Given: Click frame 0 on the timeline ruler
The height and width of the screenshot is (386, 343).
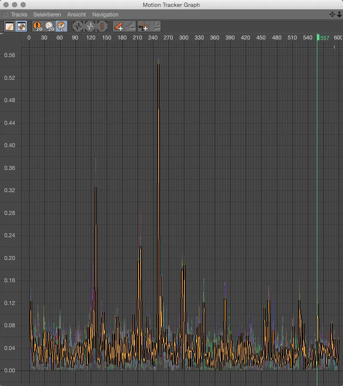Looking at the screenshot, I should (x=29, y=38).
